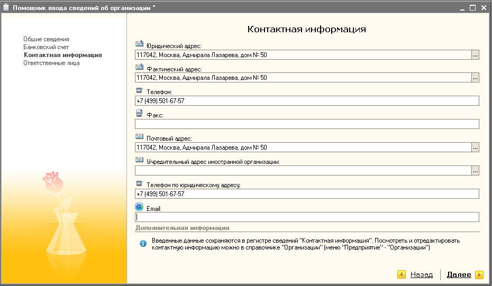Open the address picker for Юридический адрес

click(x=475, y=54)
